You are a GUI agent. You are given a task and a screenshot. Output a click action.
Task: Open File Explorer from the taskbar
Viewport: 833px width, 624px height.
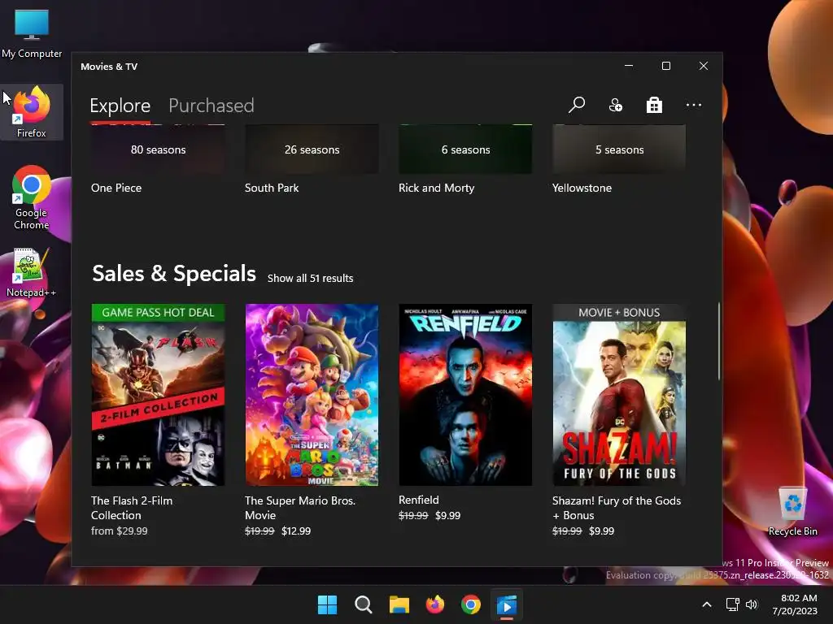click(x=399, y=604)
